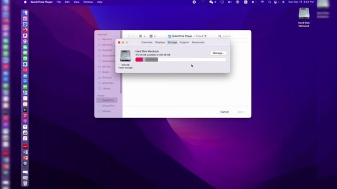The width and height of the screenshot is (337, 189).
Task: Open the File menu
Action: [58, 2]
